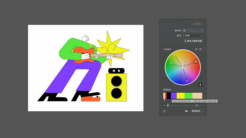Viewport: 246px width, 138px height.
Task: Open the 颜色库 color library dropdown
Action: [x=193, y=31]
